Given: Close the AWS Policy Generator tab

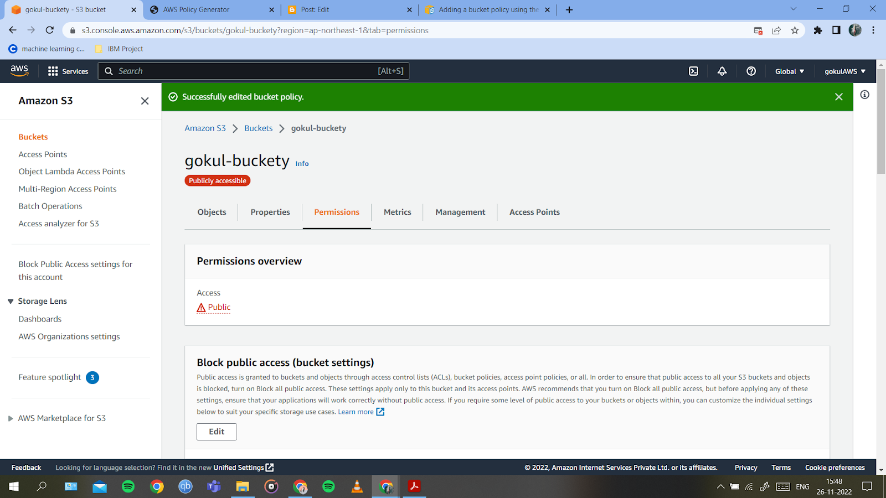Looking at the screenshot, I should 271,9.
